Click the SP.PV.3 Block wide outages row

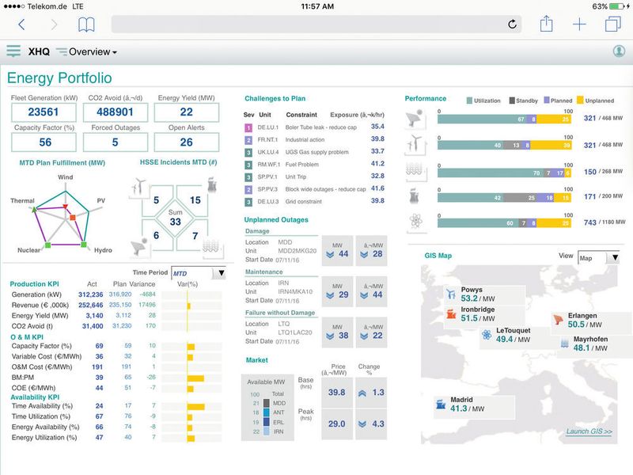click(x=314, y=189)
